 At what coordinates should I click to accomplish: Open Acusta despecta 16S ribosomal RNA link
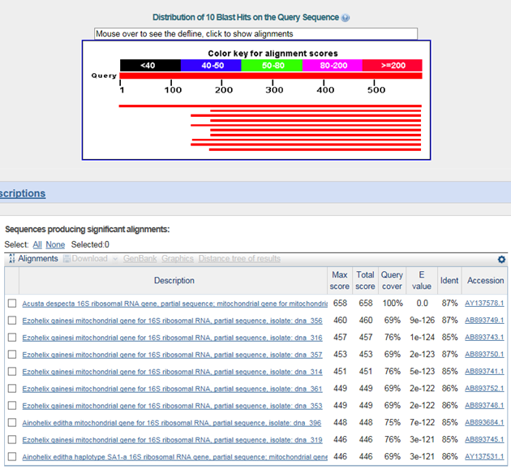pyautogui.click(x=174, y=304)
